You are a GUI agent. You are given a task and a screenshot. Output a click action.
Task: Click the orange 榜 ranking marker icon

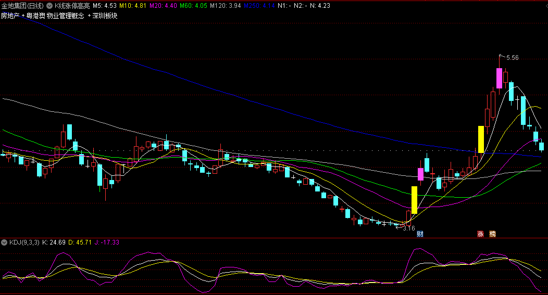(x=492, y=234)
